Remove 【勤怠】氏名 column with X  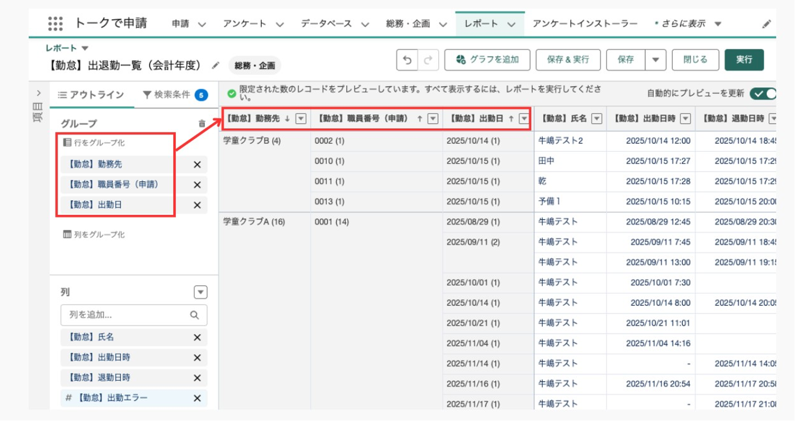point(197,337)
